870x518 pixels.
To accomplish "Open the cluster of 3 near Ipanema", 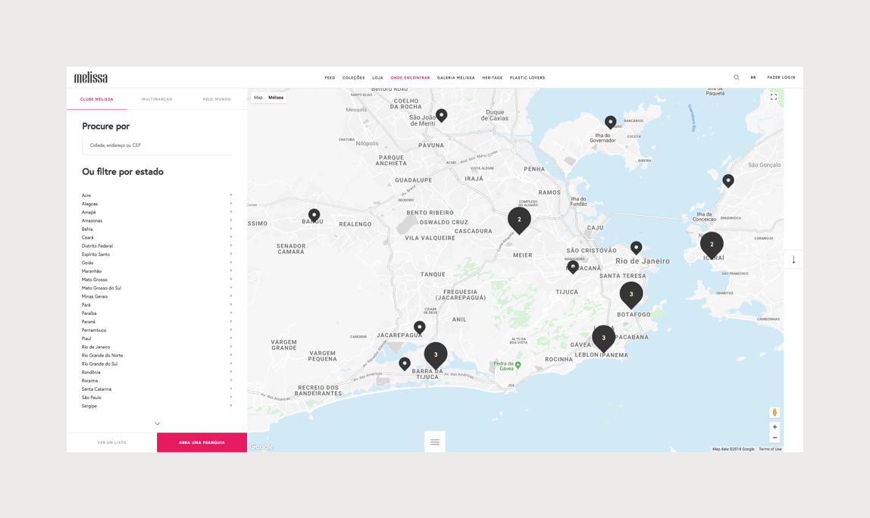I will (604, 339).
